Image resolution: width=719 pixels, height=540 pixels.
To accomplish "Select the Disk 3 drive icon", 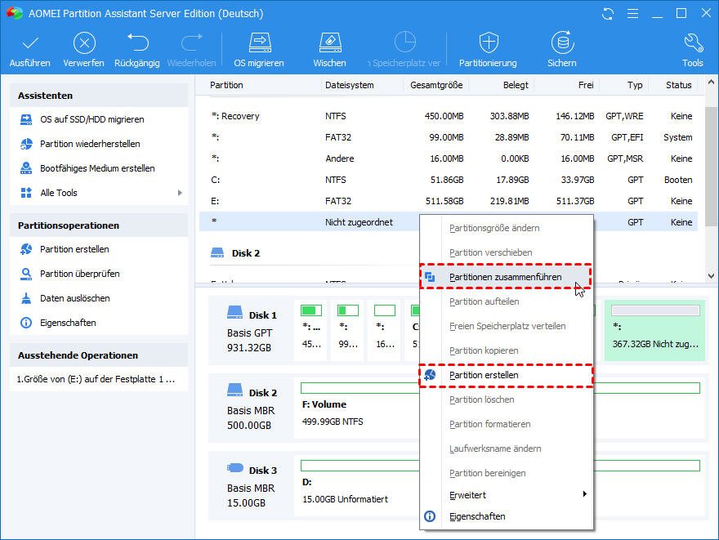I will (x=234, y=467).
